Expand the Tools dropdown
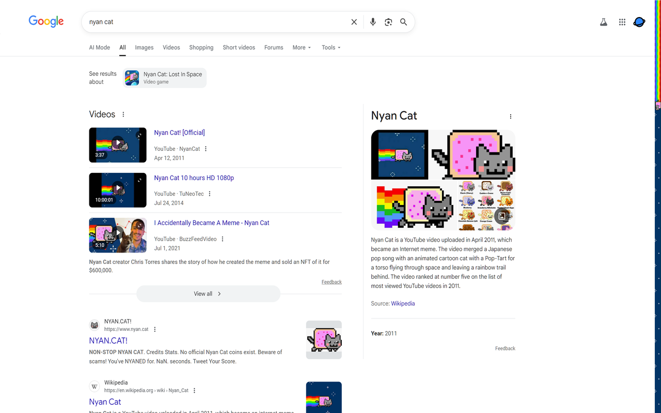 331,47
